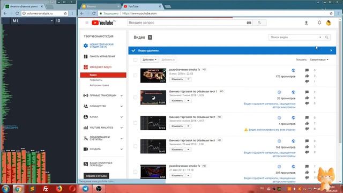Dismiss the blue 'Видео удалены' banner
The height and width of the screenshot is (193, 343).
click(331, 50)
